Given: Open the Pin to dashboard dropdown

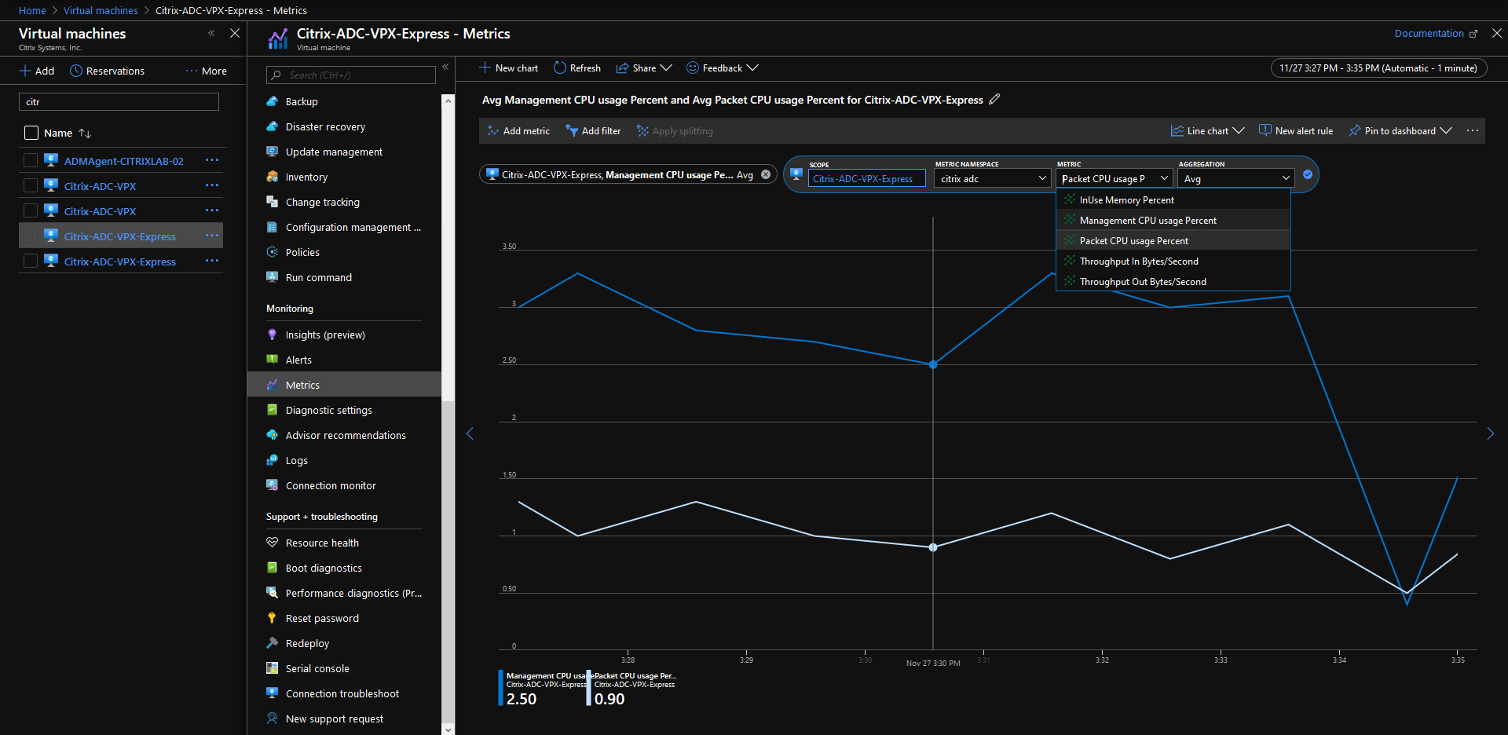Looking at the screenshot, I should pos(1400,130).
